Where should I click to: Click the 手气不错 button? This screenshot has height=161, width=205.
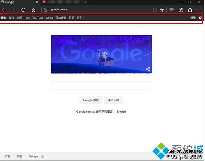click(x=113, y=100)
